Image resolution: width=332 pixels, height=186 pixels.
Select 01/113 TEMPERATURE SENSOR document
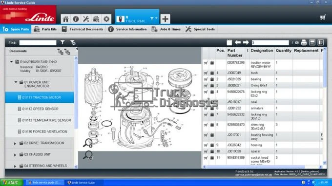pyautogui.click(x=40, y=120)
